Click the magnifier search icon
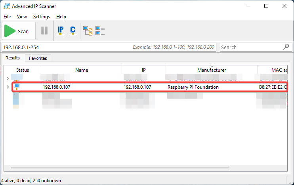Screen dimensions: 294x185 tap(286, 47)
